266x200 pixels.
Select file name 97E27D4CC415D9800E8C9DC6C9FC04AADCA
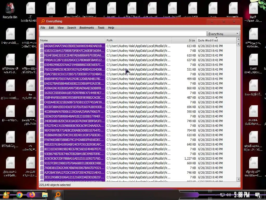click(75, 126)
